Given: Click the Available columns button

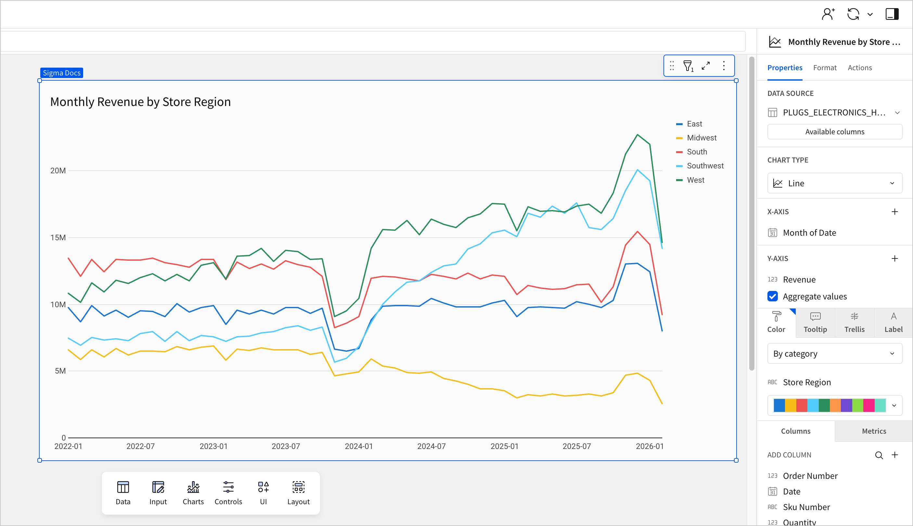Looking at the screenshot, I should pyautogui.click(x=834, y=131).
